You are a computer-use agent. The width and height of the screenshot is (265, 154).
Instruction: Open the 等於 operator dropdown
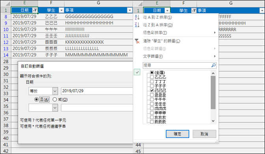pos(55,91)
